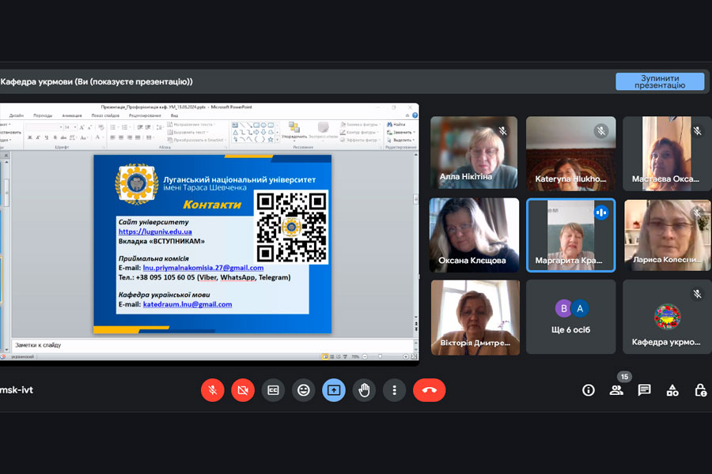Click Найти find icon
Image resolution: width=712 pixels, height=474 pixels.
pos(396,124)
